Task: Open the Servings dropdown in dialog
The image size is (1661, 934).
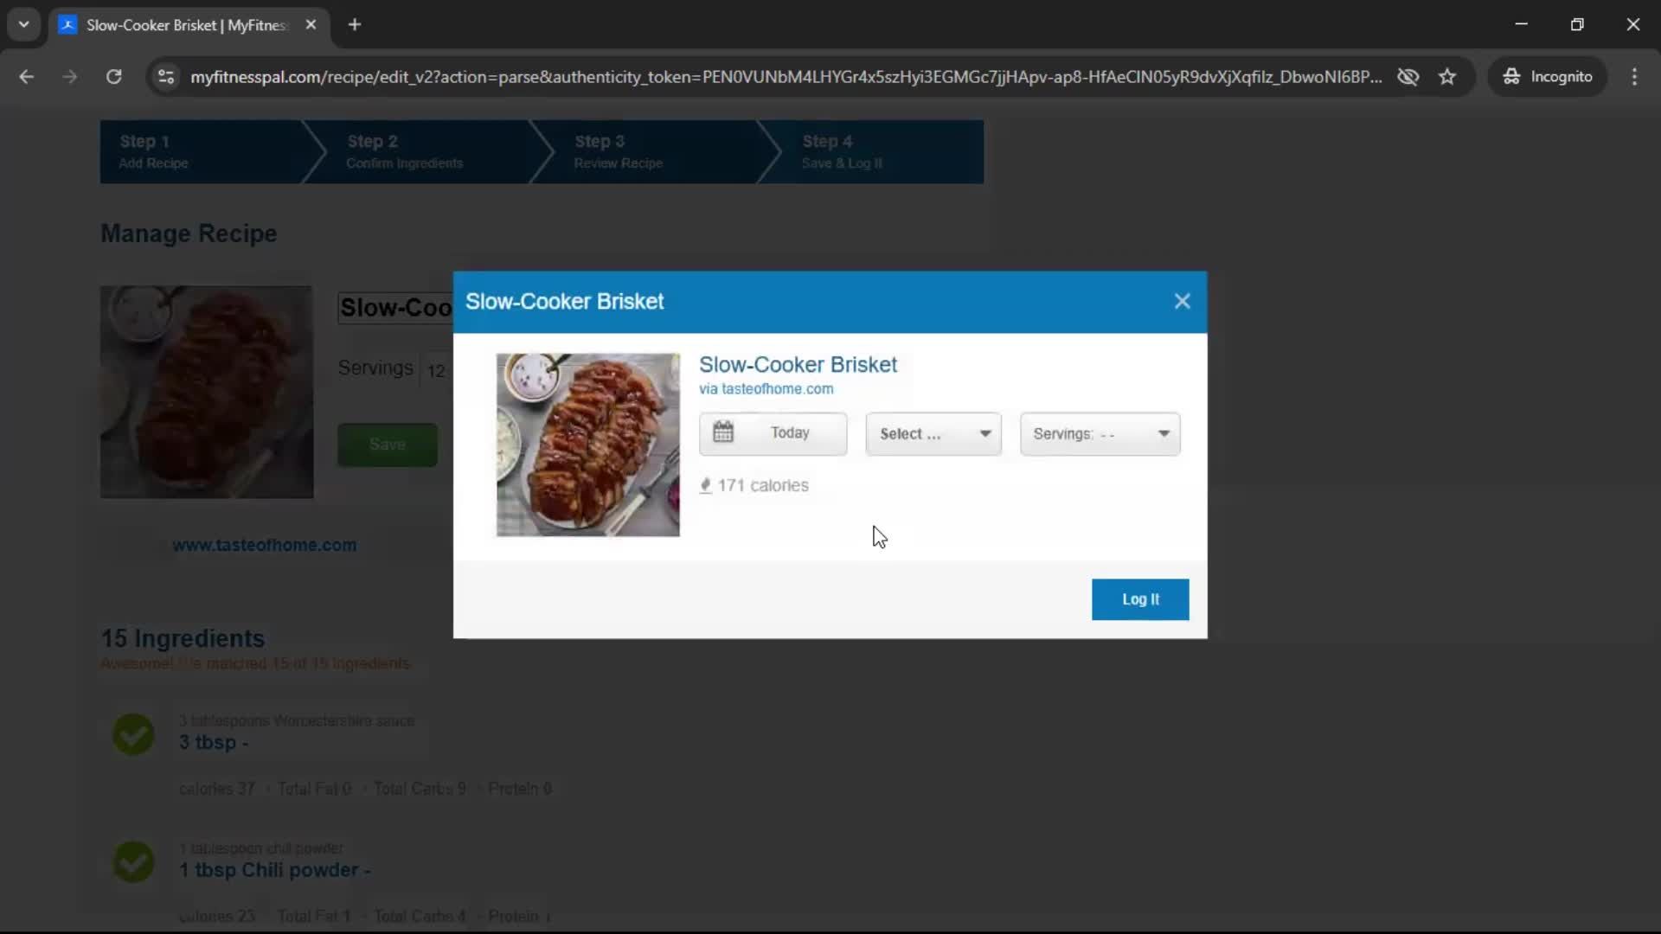Action: coord(1100,434)
